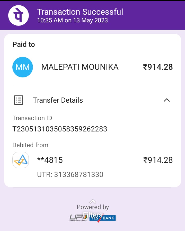Tap the PhonePe logo icon
Viewport: 185px width, 231px height.
(19, 15)
